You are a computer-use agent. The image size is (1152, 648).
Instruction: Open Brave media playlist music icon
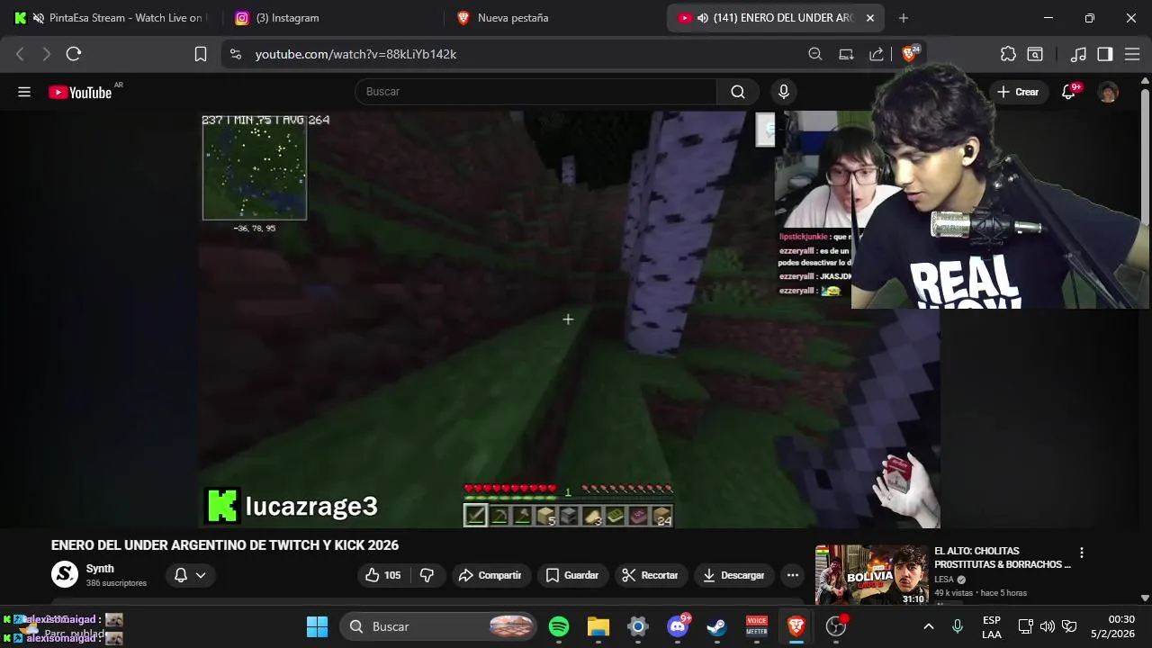1078,54
